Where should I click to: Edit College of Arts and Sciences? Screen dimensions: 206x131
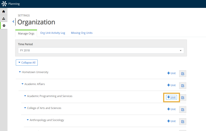(x=183, y=109)
